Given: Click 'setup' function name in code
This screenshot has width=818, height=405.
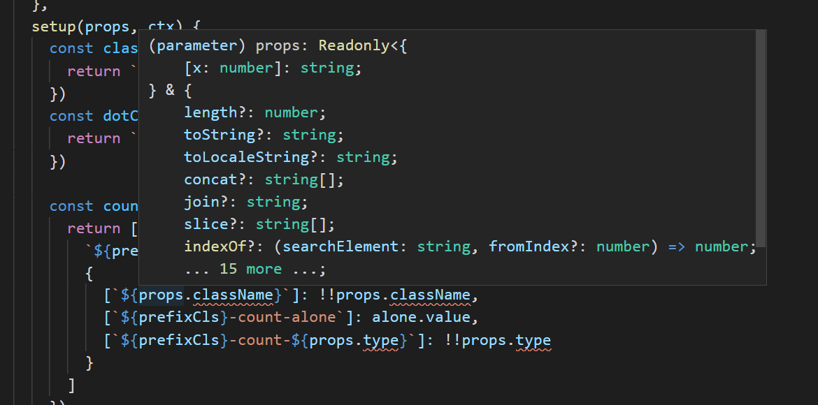Looking at the screenshot, I should click(55, 26).
